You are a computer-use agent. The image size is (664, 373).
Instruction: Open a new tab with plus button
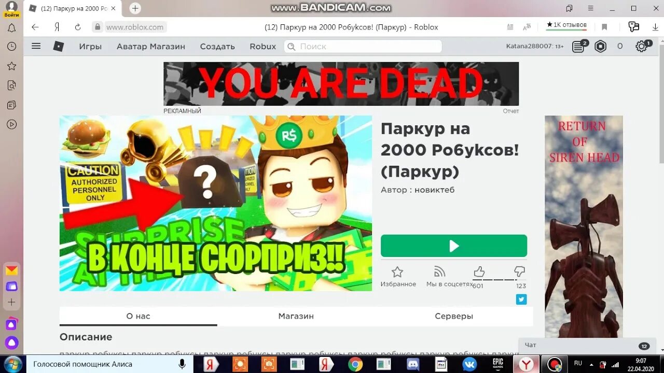tap(135, 8)
